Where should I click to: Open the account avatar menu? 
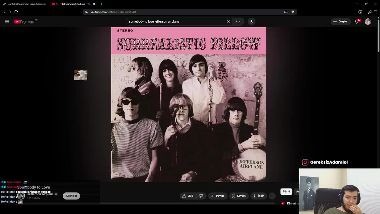click(x=368, y=21)
